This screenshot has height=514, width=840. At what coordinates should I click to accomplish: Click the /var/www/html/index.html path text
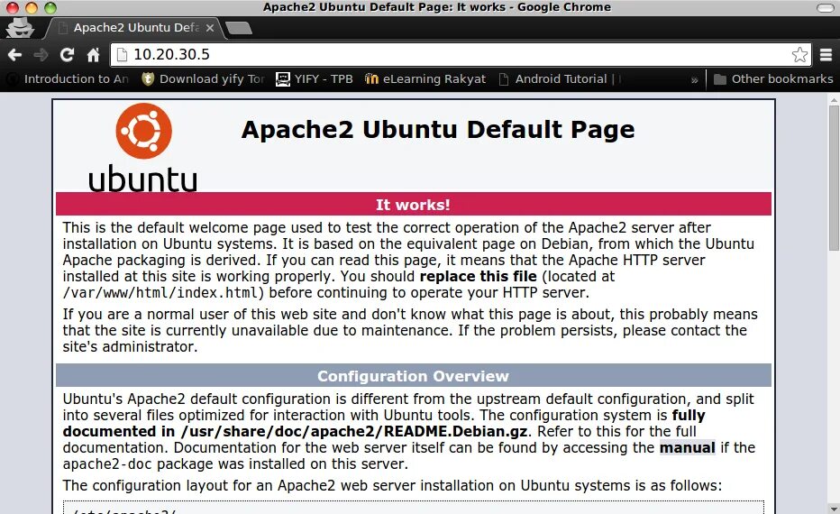(x=160, y=293)
